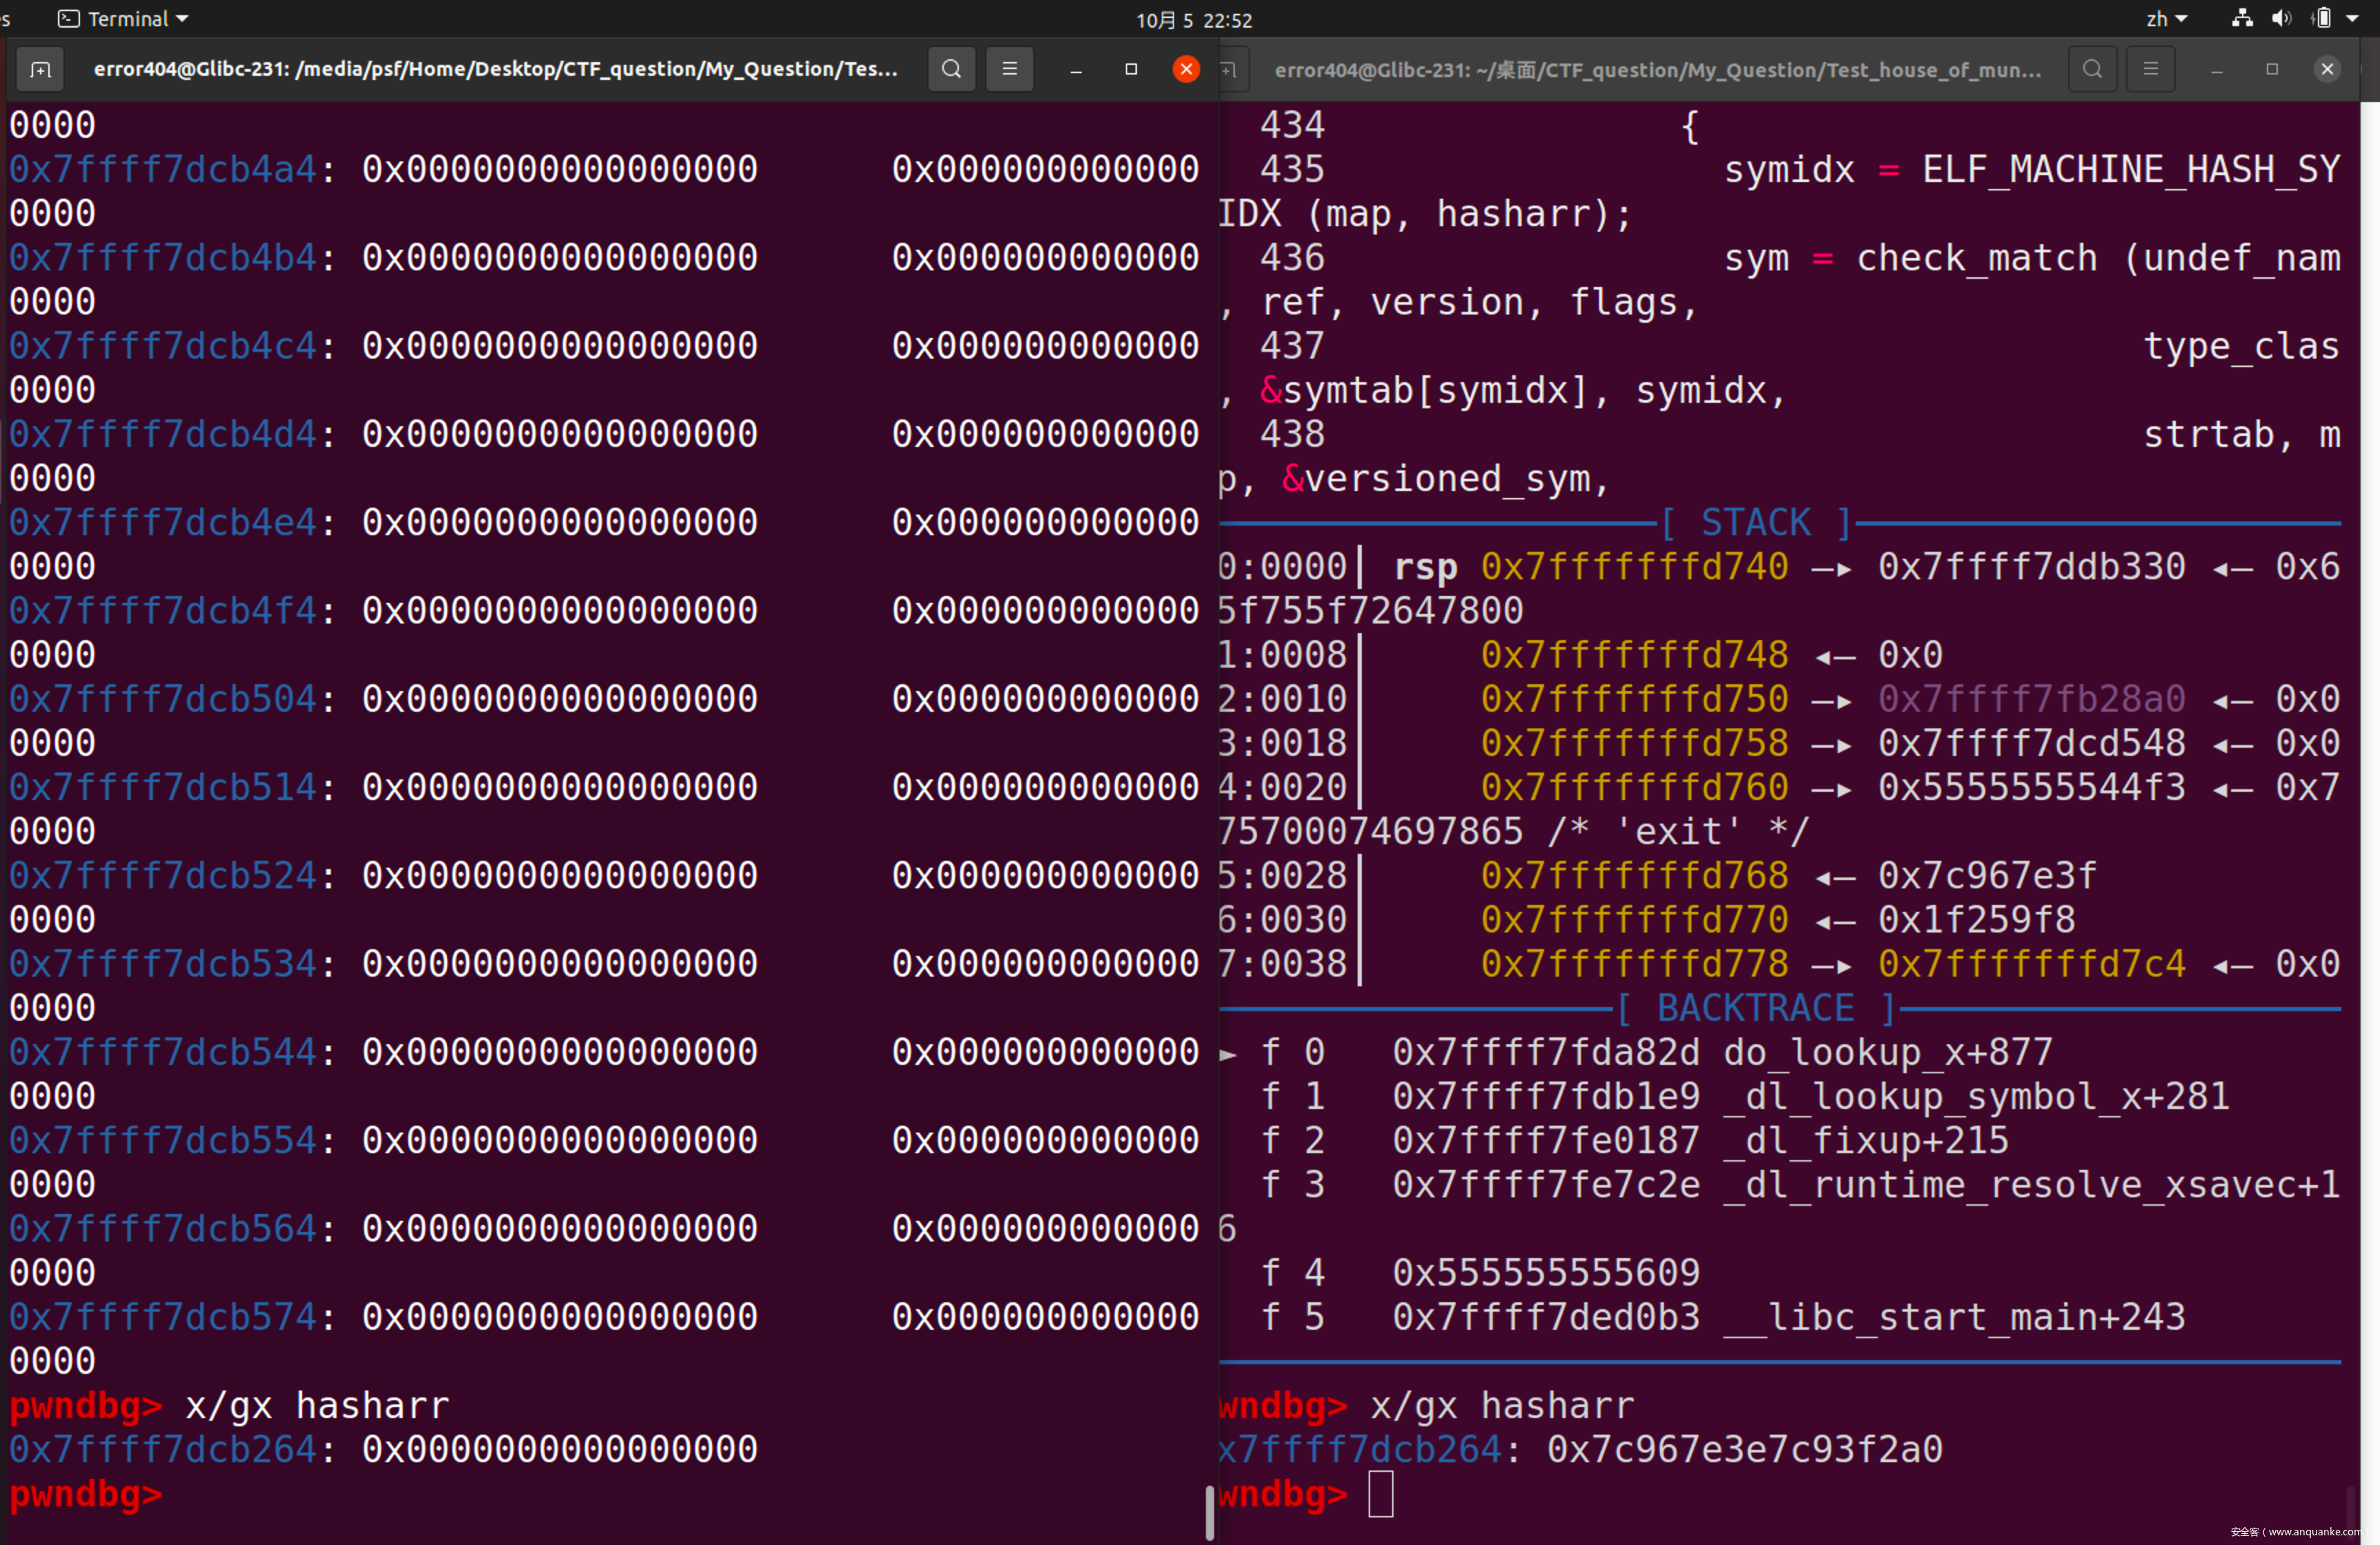This screenshot has height=1545, width=2380.
Task: Click search icon in left terminal
Action: point(951,69)
